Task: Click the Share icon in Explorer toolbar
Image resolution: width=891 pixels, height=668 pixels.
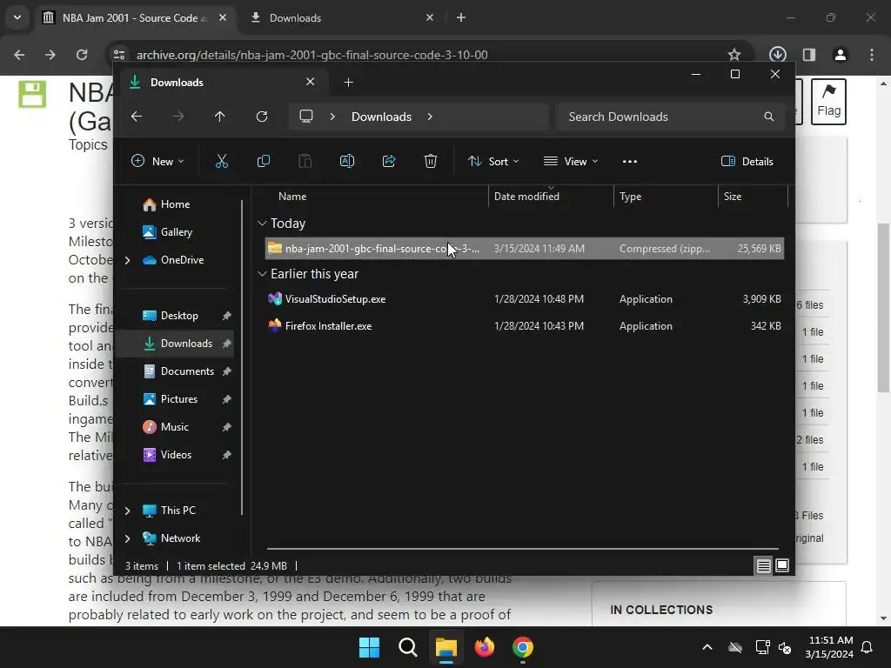Action: click(389, 161)
